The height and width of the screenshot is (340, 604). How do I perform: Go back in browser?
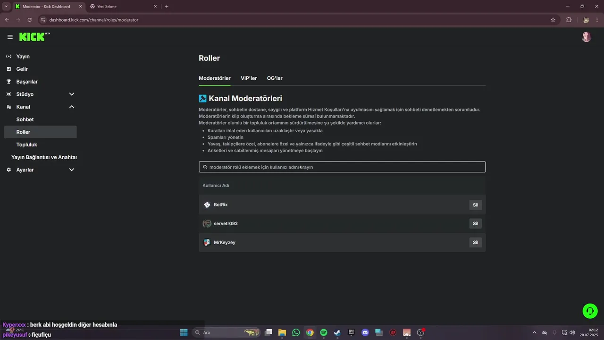7,20
